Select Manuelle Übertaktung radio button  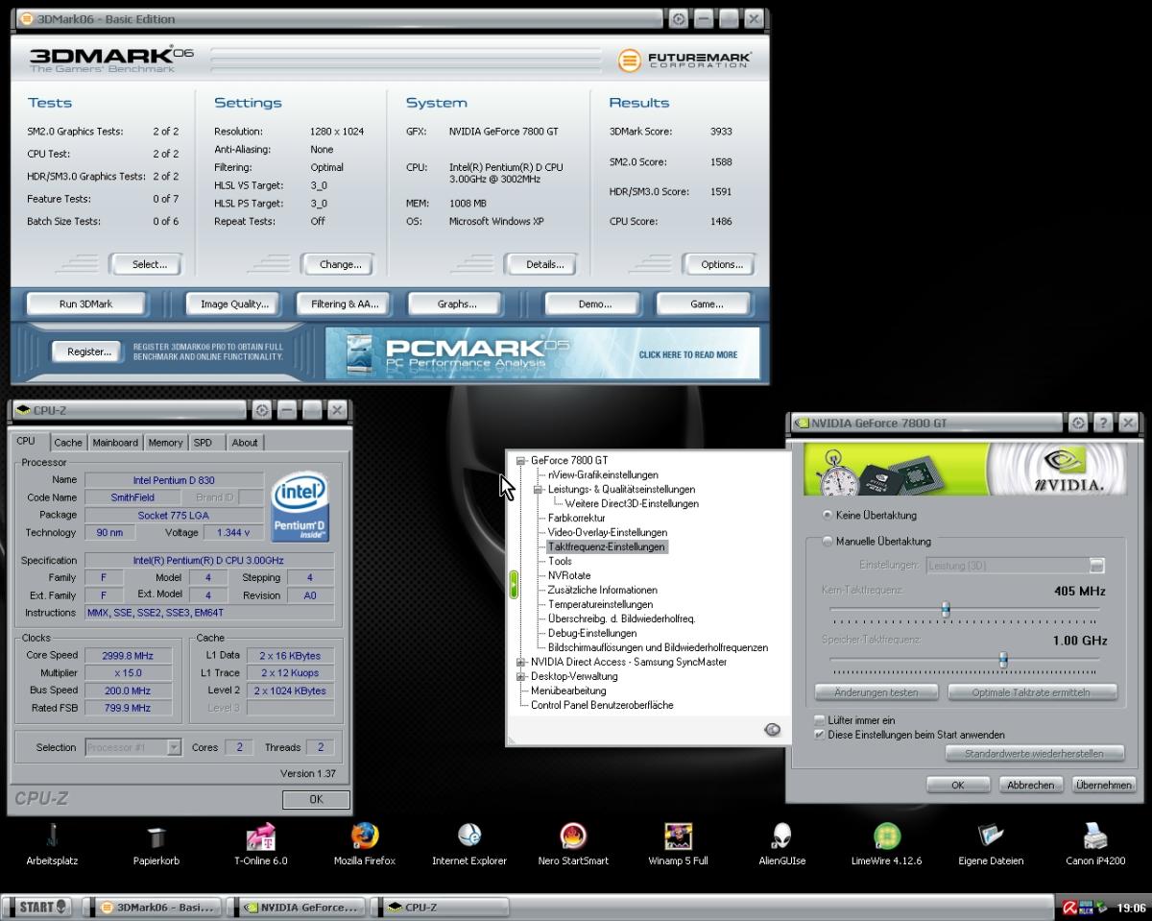828,542
